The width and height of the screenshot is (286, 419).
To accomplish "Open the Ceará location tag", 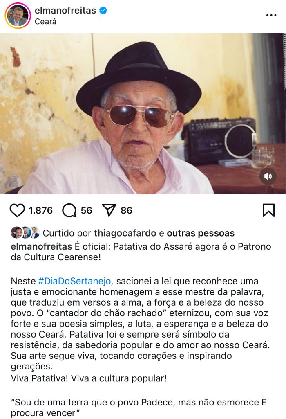I will (x=45, y=22).
